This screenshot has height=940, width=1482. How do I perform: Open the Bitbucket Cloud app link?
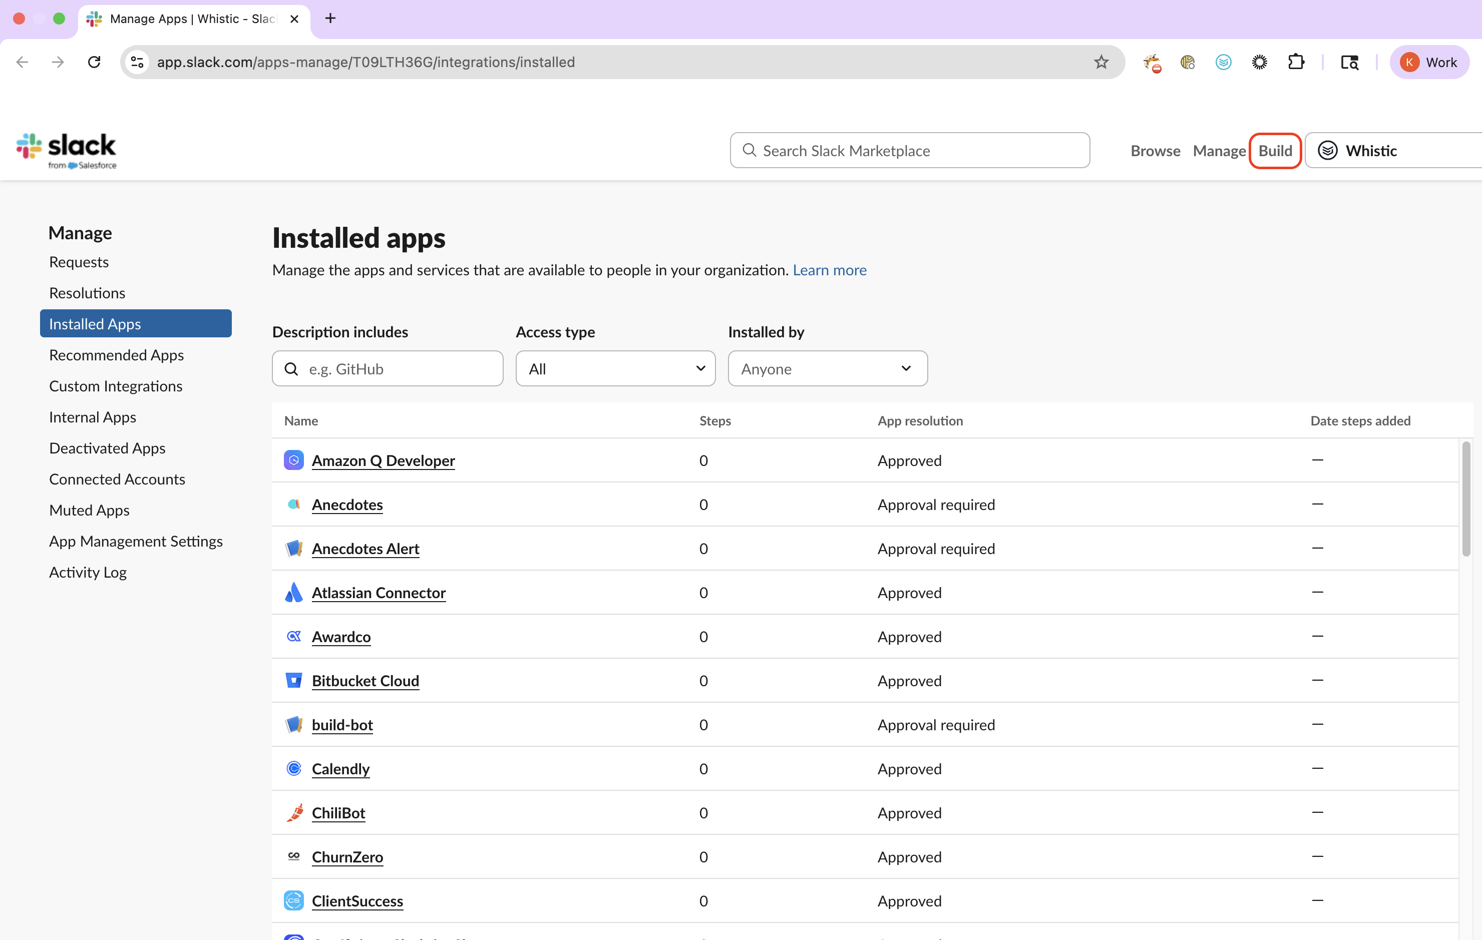[x=365, y=680]
